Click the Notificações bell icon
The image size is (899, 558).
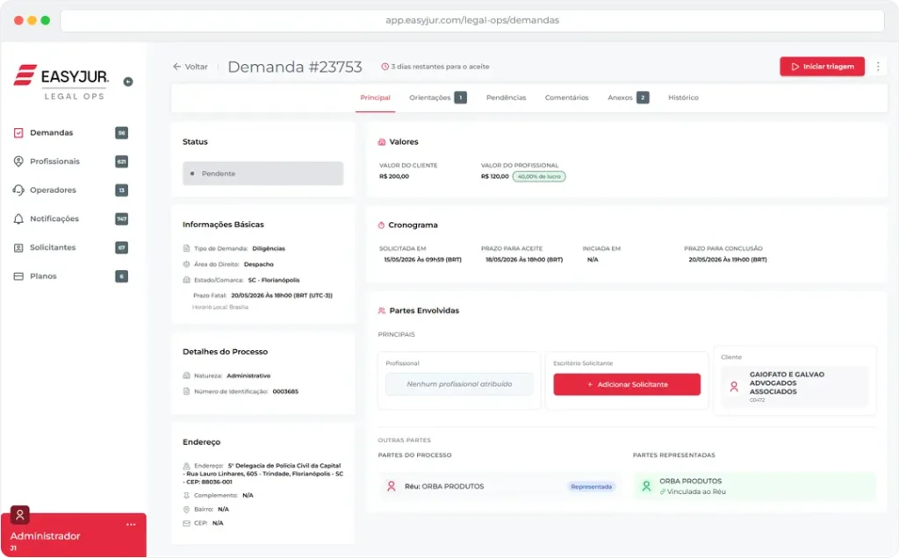click(18, 218)
